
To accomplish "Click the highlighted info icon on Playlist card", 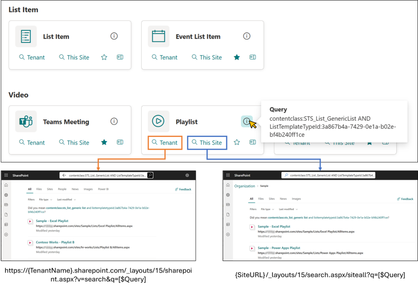I will [247, 122].
